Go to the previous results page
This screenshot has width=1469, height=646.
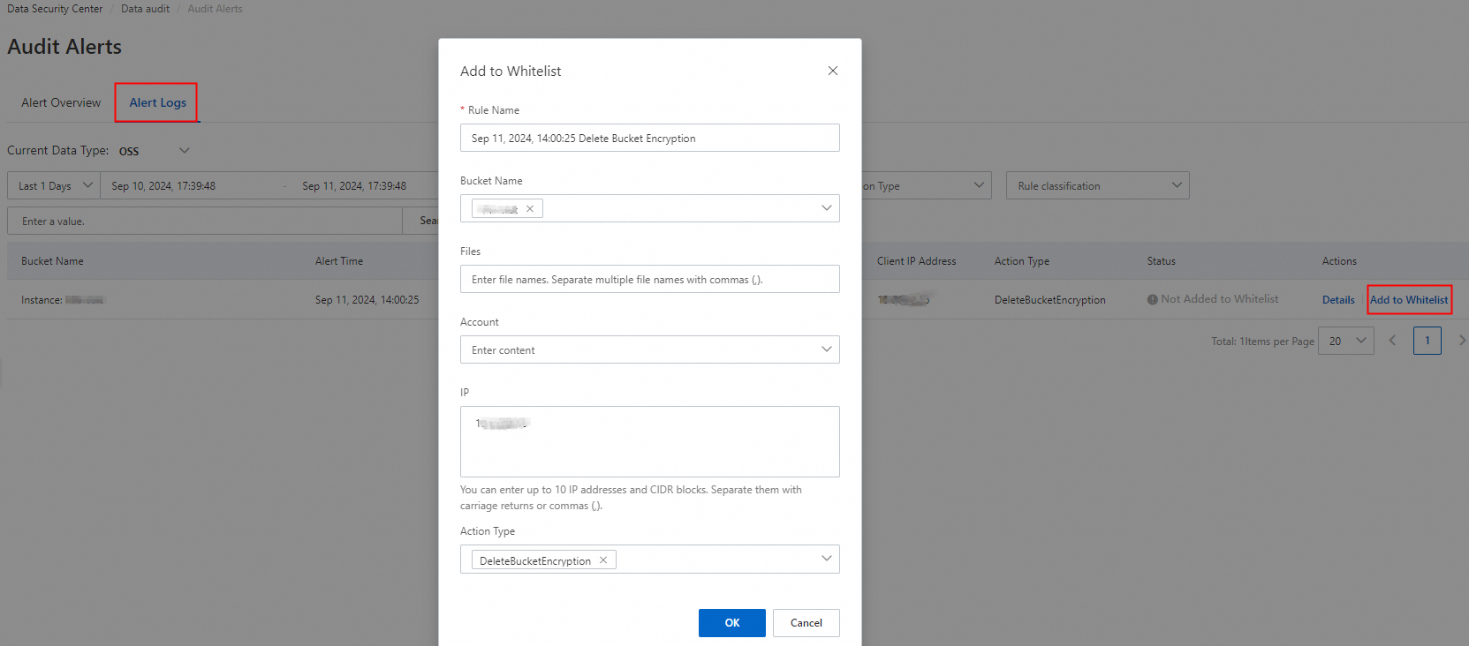point(1392,341)
